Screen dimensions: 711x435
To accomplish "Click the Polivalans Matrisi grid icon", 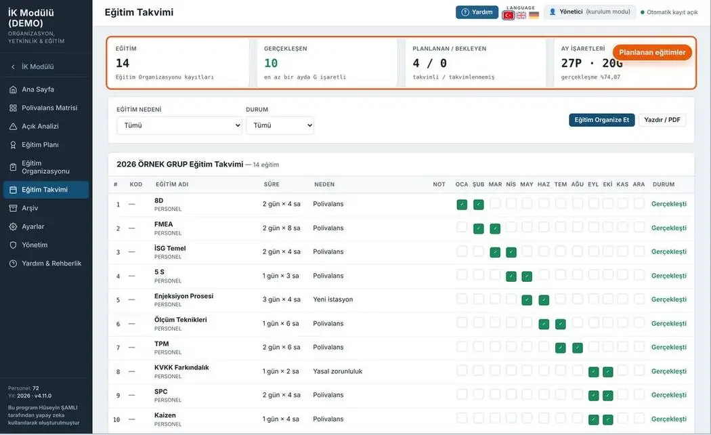I will [13, 108].
